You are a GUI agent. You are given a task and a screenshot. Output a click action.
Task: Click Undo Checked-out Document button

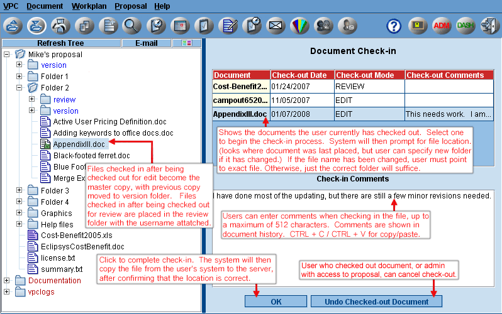[x=376, y=301]
